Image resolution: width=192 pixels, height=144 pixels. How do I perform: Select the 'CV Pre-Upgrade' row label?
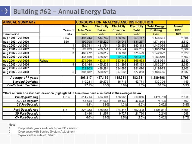click(27, 105)
